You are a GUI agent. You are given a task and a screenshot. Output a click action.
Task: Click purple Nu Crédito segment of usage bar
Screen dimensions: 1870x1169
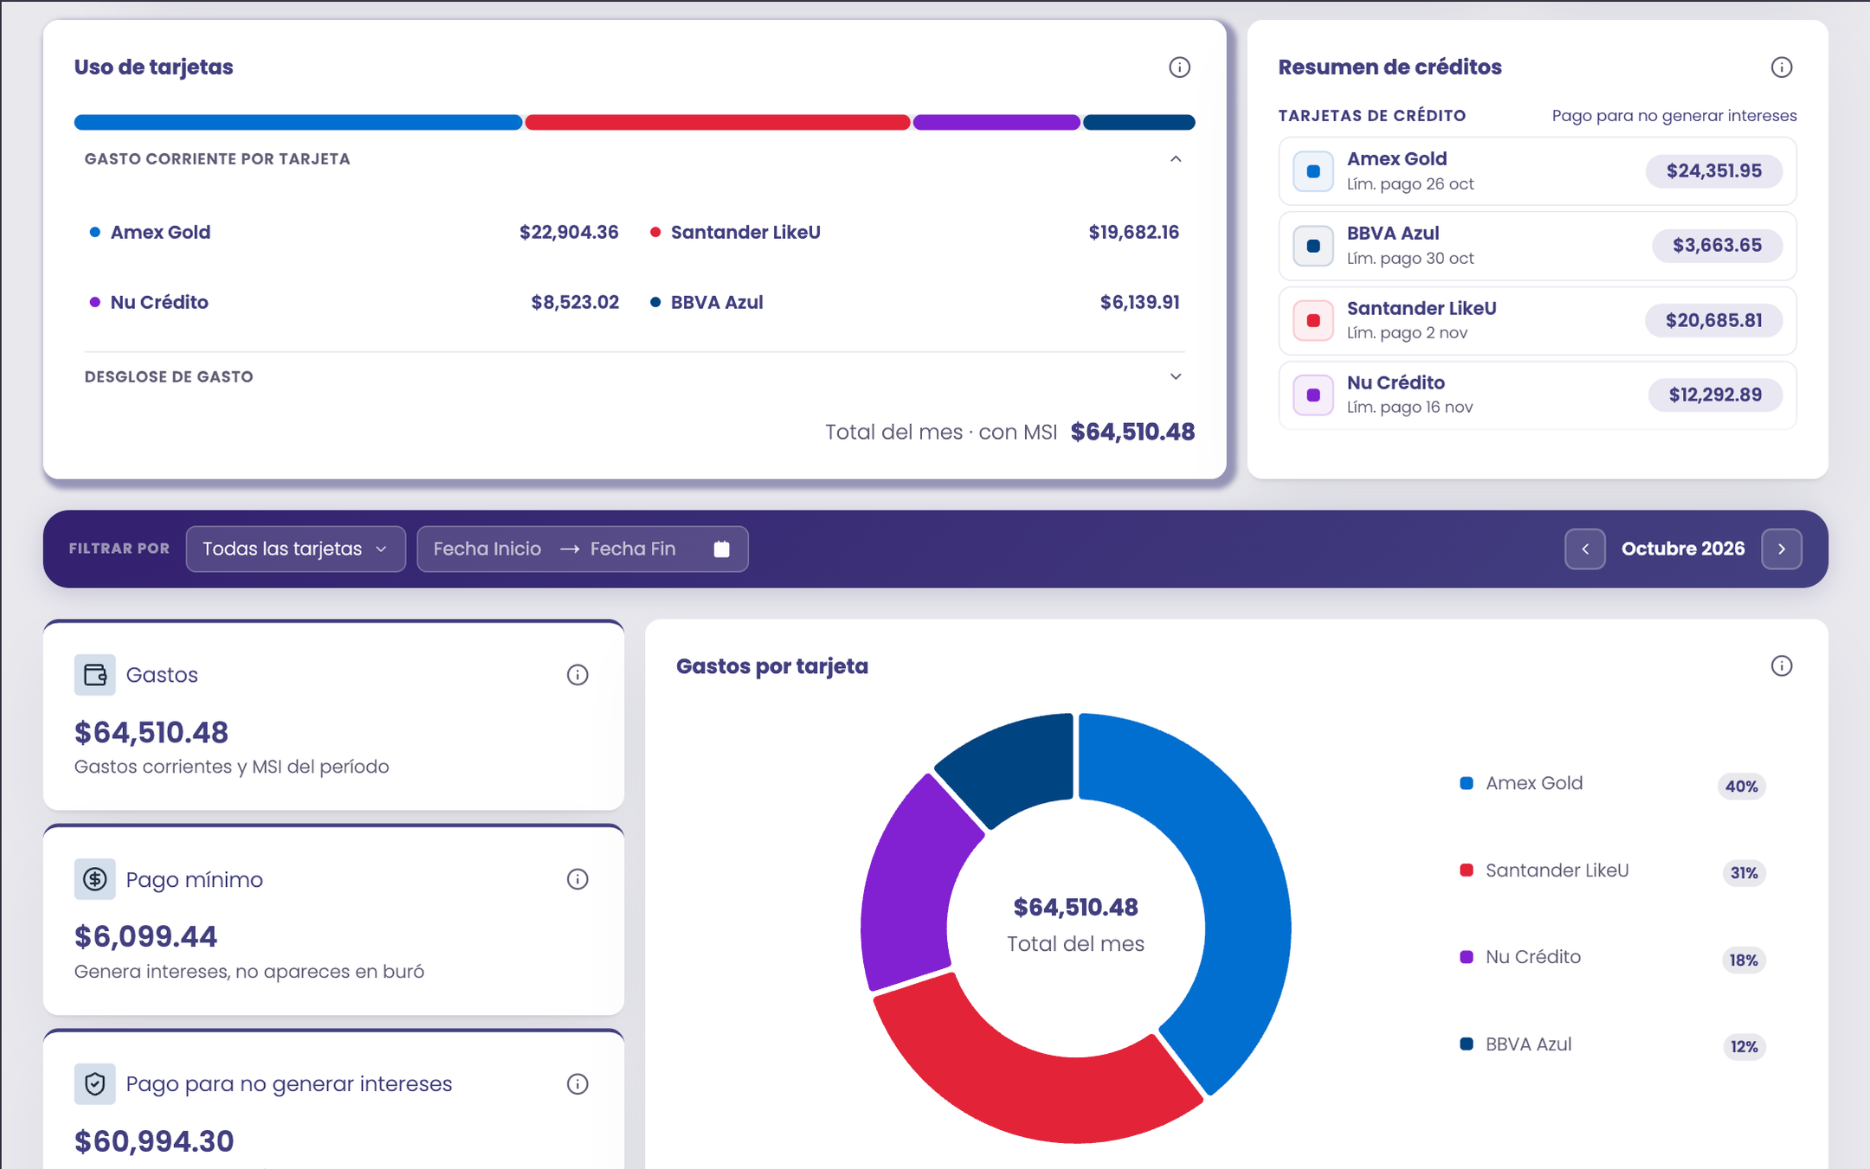point(996,123)
